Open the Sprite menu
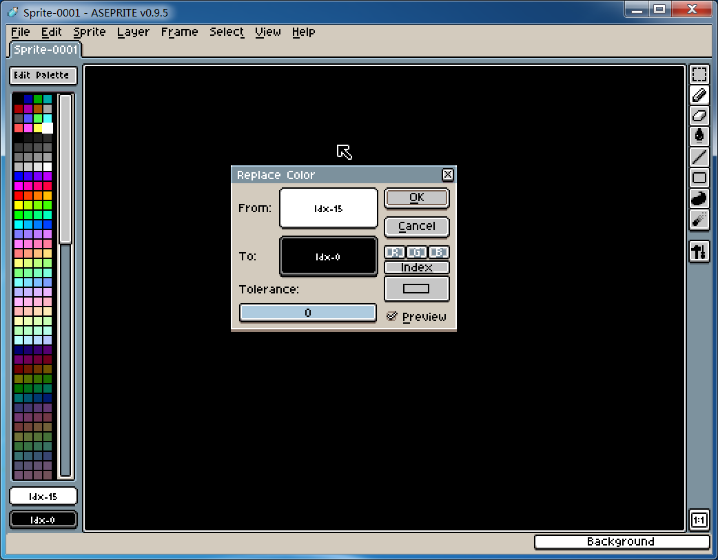 point(90,32)
